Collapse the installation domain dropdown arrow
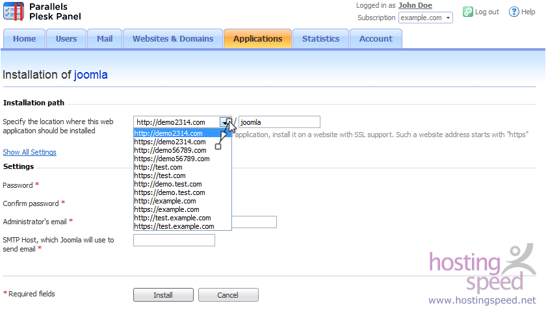Image resolution: width=546 pixels, height=312 pixels. click(226, 122)
